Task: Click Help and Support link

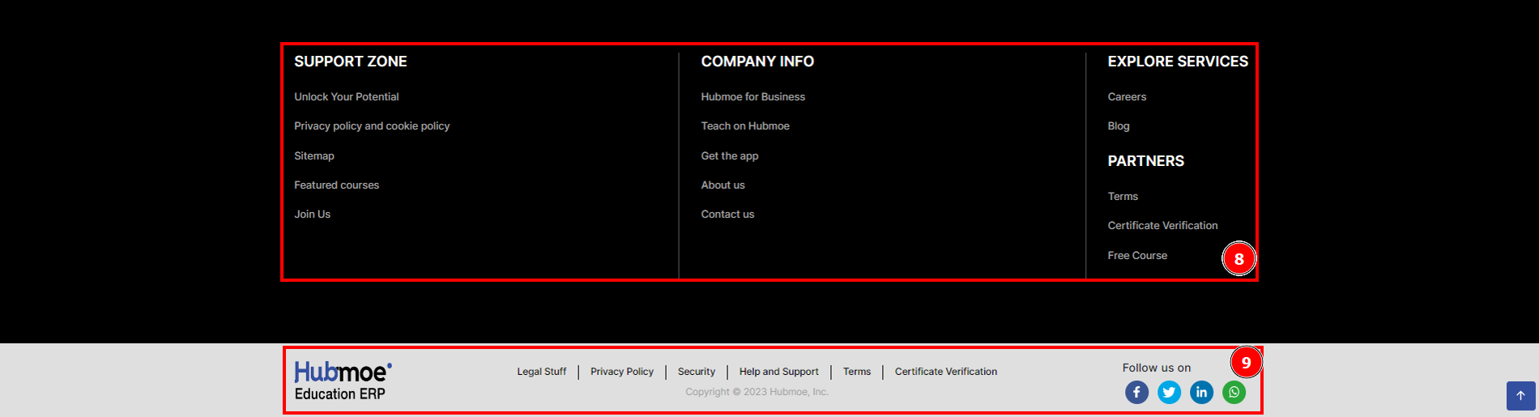Action: tap(778, 372)
